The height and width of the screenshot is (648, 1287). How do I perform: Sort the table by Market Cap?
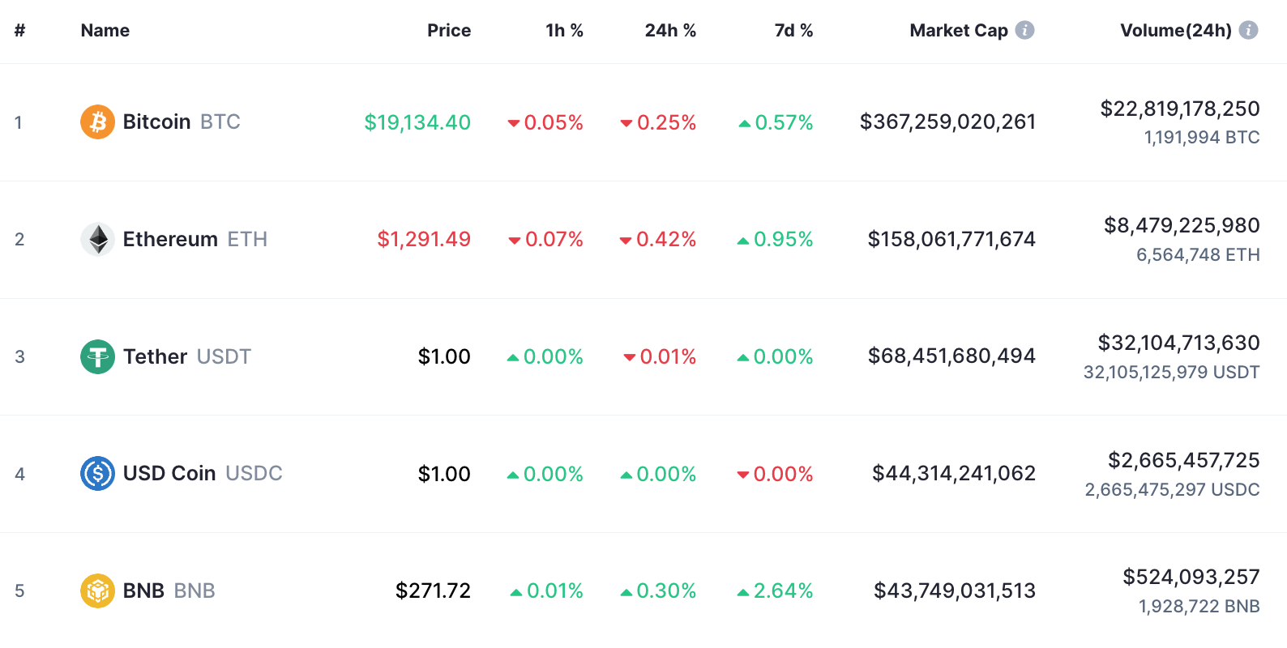960,30
